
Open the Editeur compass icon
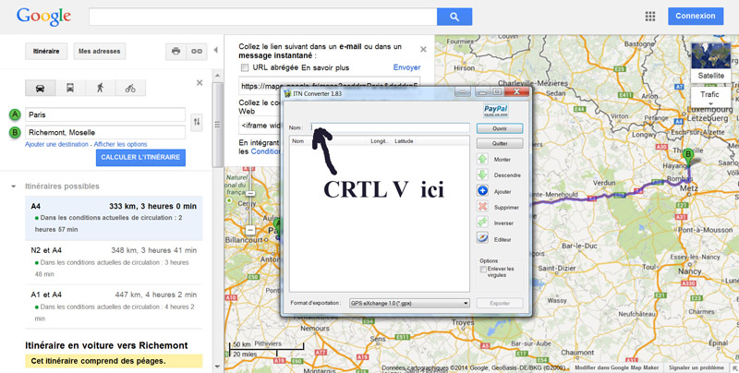click(x=482, y=239)
